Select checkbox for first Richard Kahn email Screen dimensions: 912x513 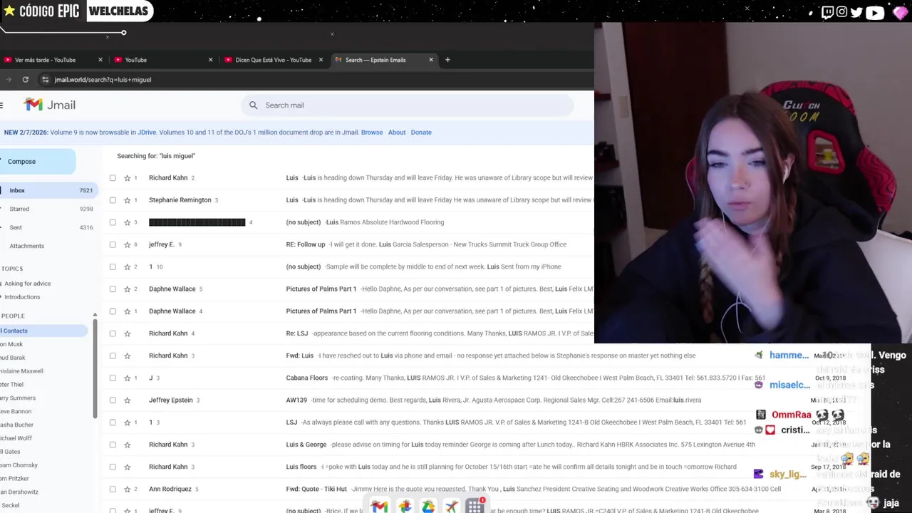113,178
